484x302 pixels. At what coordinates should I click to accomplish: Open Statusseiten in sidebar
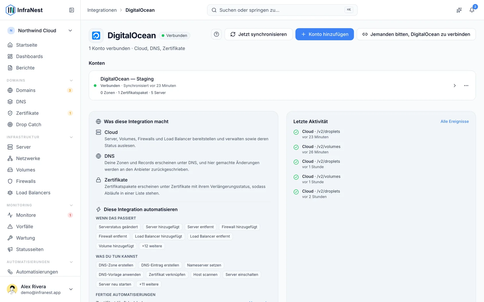click(40, 249)
